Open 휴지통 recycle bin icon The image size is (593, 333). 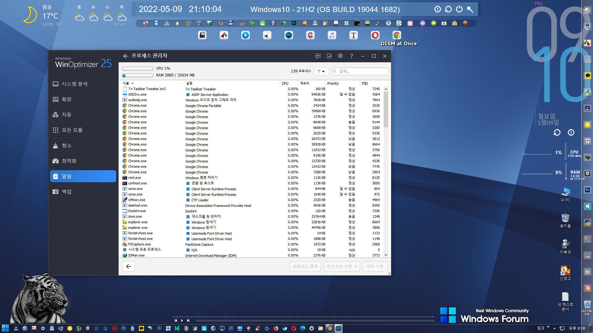566,220
